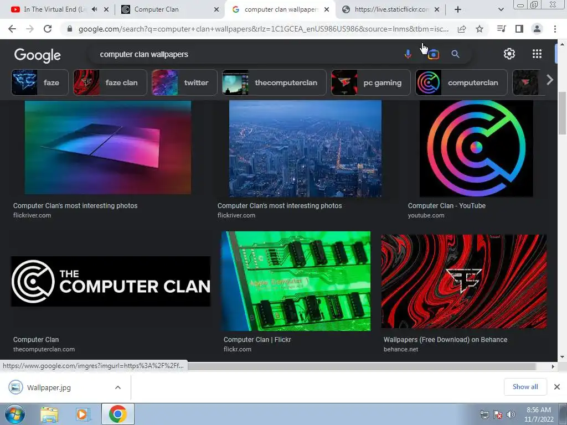
Task: Open the Google apps grid
Action: pyautogui.click(x=537, y=54)
